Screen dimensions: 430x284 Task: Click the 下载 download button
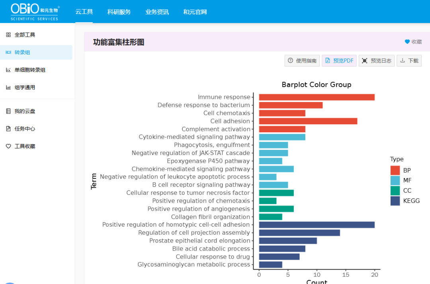coord(409,60)
